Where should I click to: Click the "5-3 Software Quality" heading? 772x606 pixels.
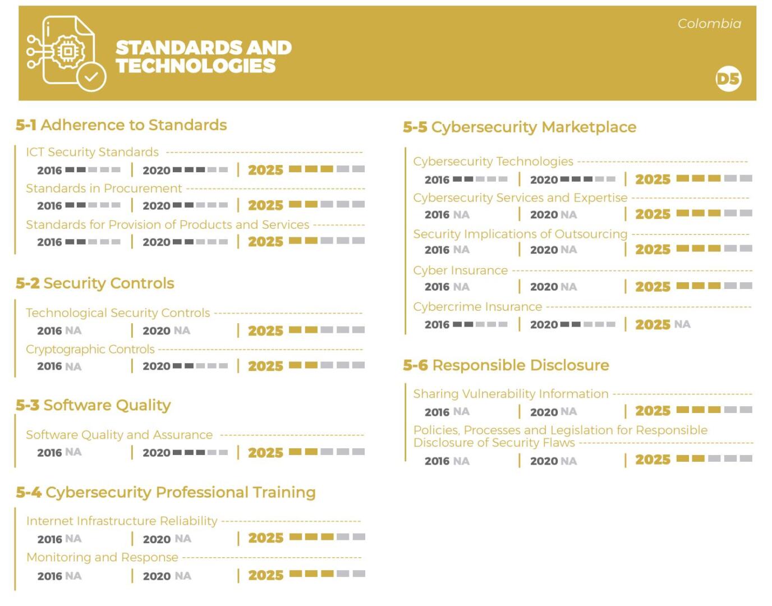click(93, 405)
